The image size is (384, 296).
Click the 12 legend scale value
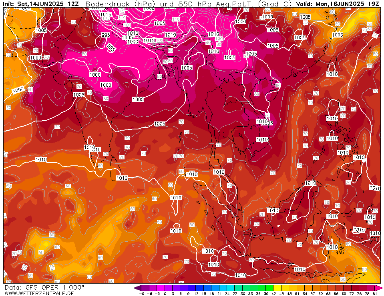pyautogui.click(x=196, y=294)
